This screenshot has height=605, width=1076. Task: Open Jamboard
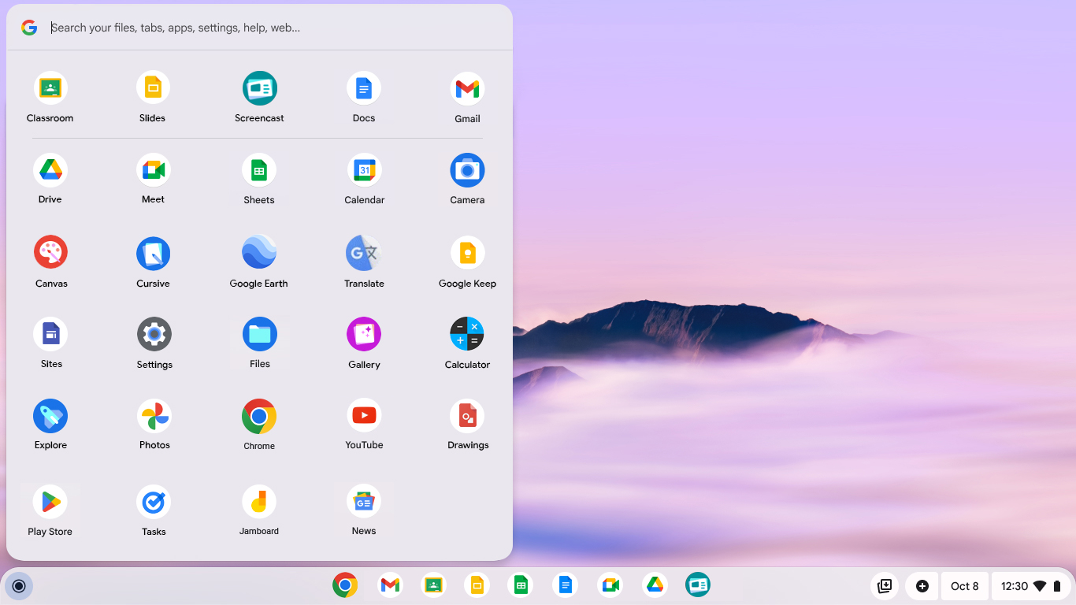tap(259, 500)
